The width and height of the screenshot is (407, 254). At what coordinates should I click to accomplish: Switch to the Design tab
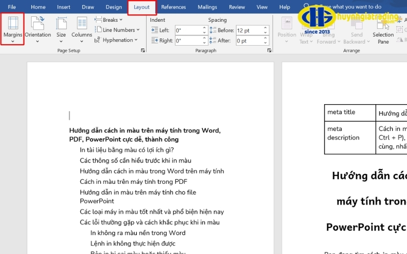pos(113,7)
